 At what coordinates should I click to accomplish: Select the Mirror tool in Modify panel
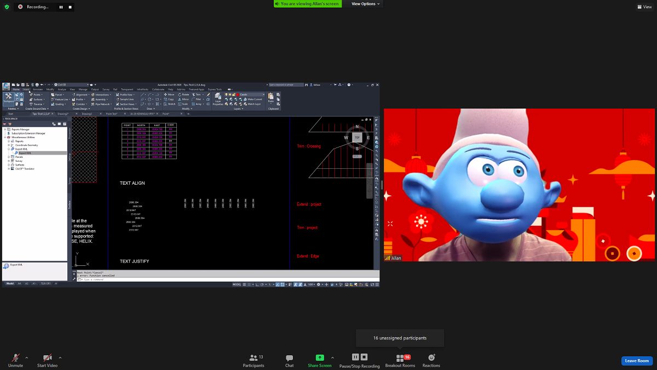[x=184, y=99]
